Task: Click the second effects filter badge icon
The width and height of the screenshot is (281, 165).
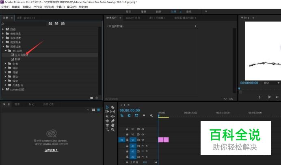Action: point(56,24)
